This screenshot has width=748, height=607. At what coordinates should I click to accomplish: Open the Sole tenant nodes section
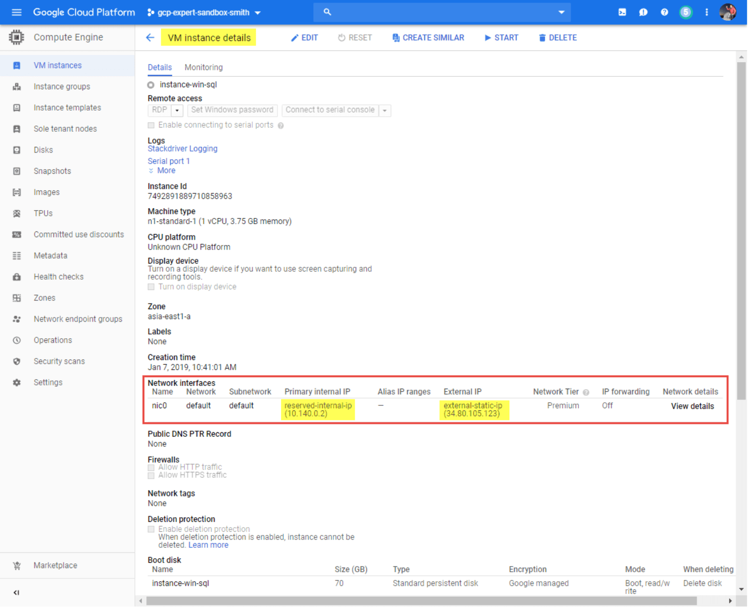65,129
